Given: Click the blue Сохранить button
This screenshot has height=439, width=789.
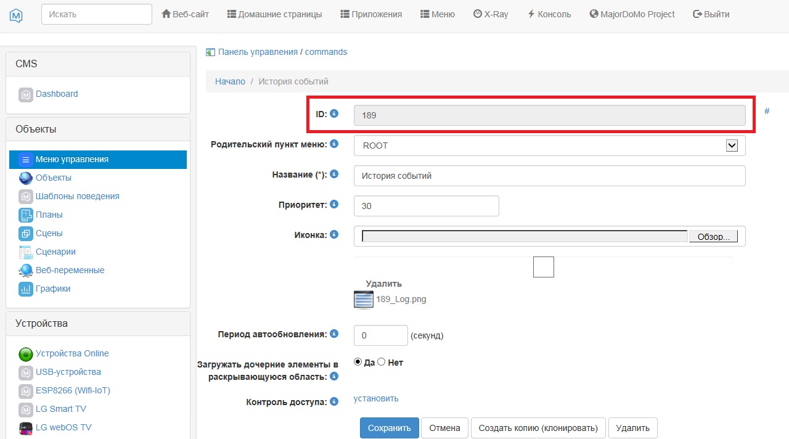Looking at the screenshot, I should click(389, 428).
